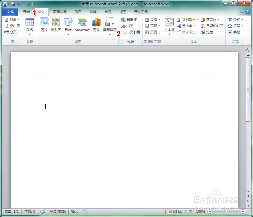This screenshot has width=253, height=217.
Task: Expand the 艺术字 WordArt dropdown
Action: point(194,26)
